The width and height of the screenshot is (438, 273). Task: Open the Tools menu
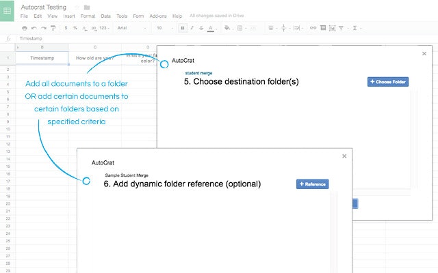tap(122, 16)
